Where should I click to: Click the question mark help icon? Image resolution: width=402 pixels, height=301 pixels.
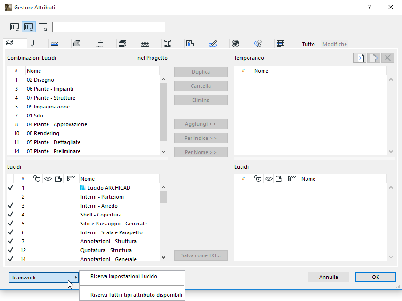point(370,7)
